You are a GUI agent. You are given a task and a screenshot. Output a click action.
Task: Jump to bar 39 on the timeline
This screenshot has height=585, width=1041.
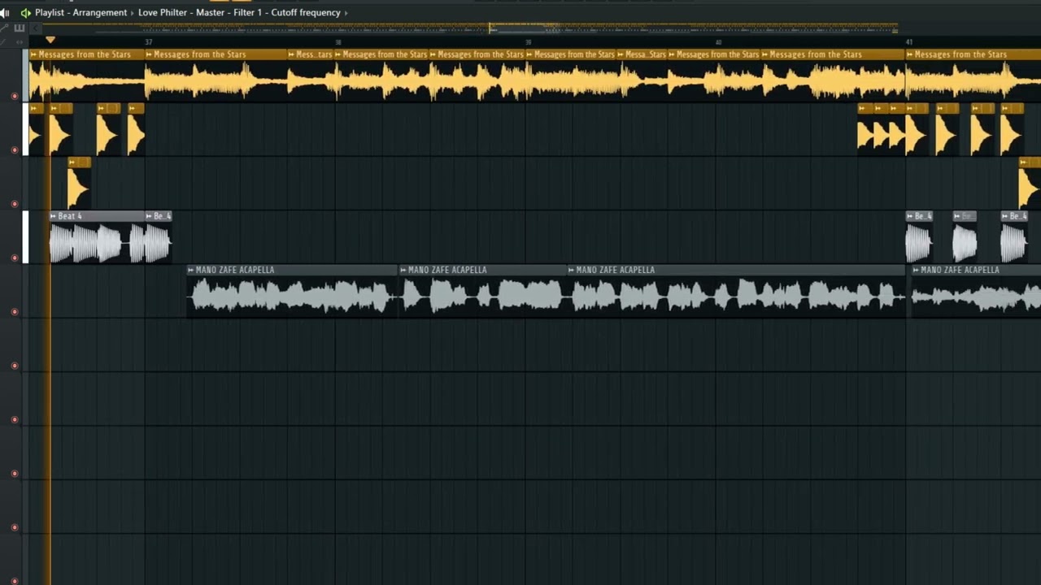point(529,41)
